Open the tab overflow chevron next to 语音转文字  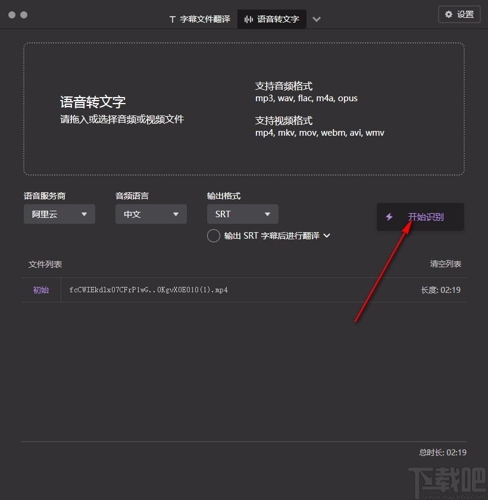click(x=317, y=18)
